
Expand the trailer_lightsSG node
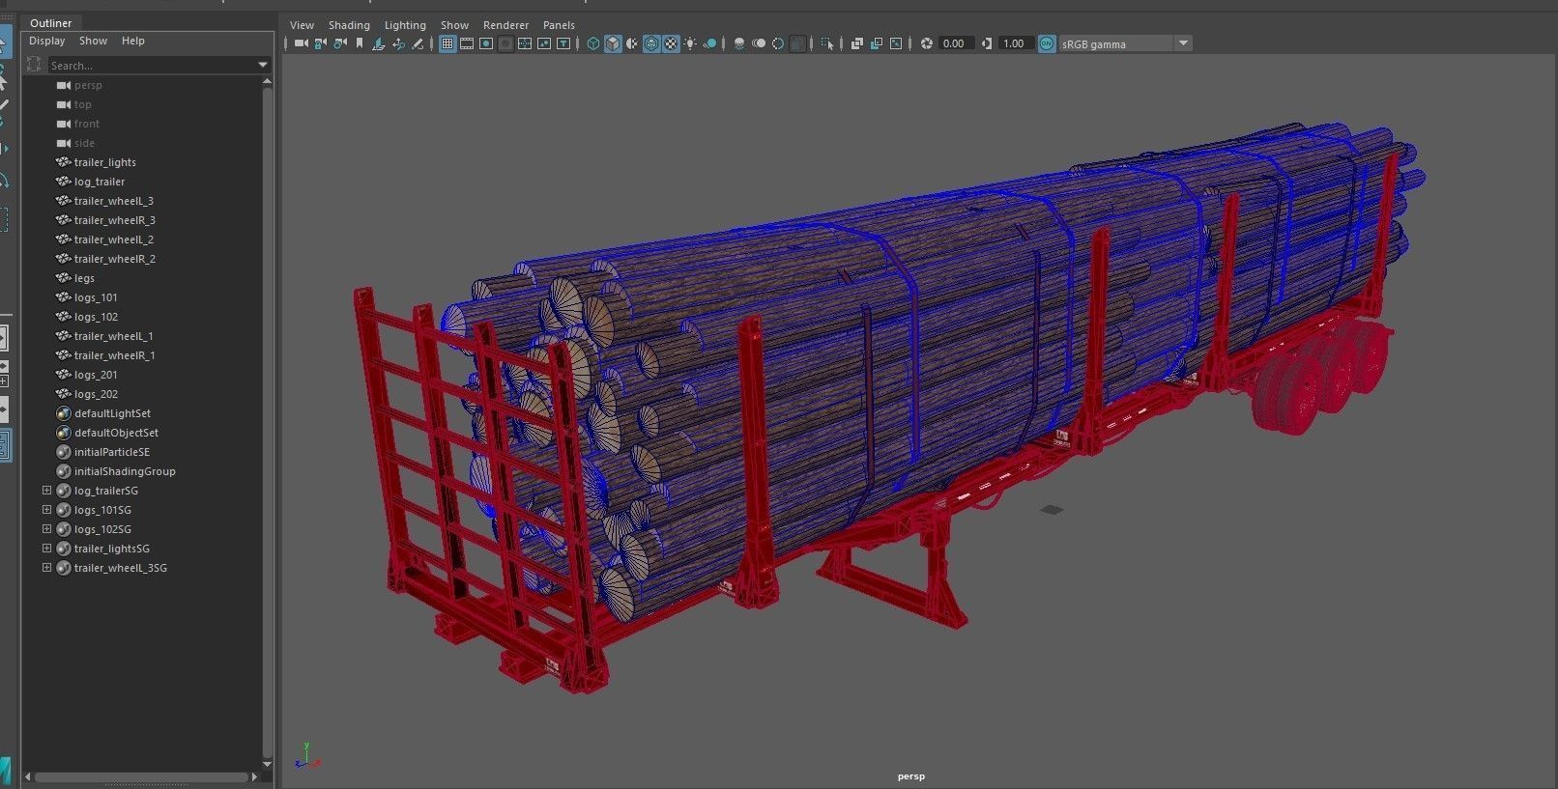tap(46, 549)
